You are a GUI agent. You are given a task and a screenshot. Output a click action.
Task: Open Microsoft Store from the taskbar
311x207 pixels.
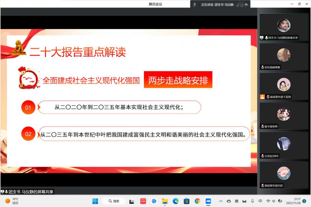(187, 201)
